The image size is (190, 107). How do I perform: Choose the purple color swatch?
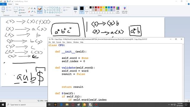pos(114,7)
